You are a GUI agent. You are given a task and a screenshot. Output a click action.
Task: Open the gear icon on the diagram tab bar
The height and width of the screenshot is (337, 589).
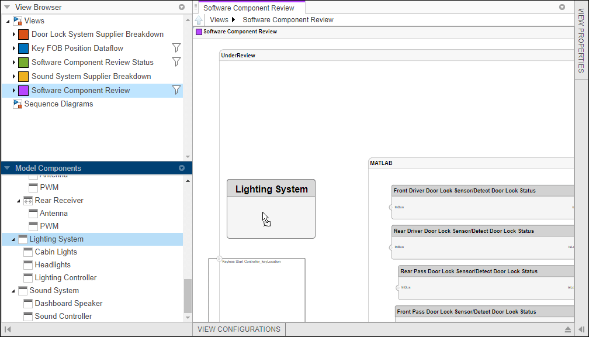point(562,7)
